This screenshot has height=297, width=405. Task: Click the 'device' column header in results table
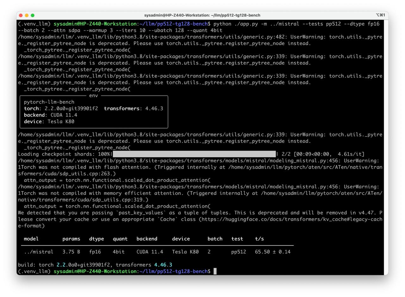[x=181, y=239]
